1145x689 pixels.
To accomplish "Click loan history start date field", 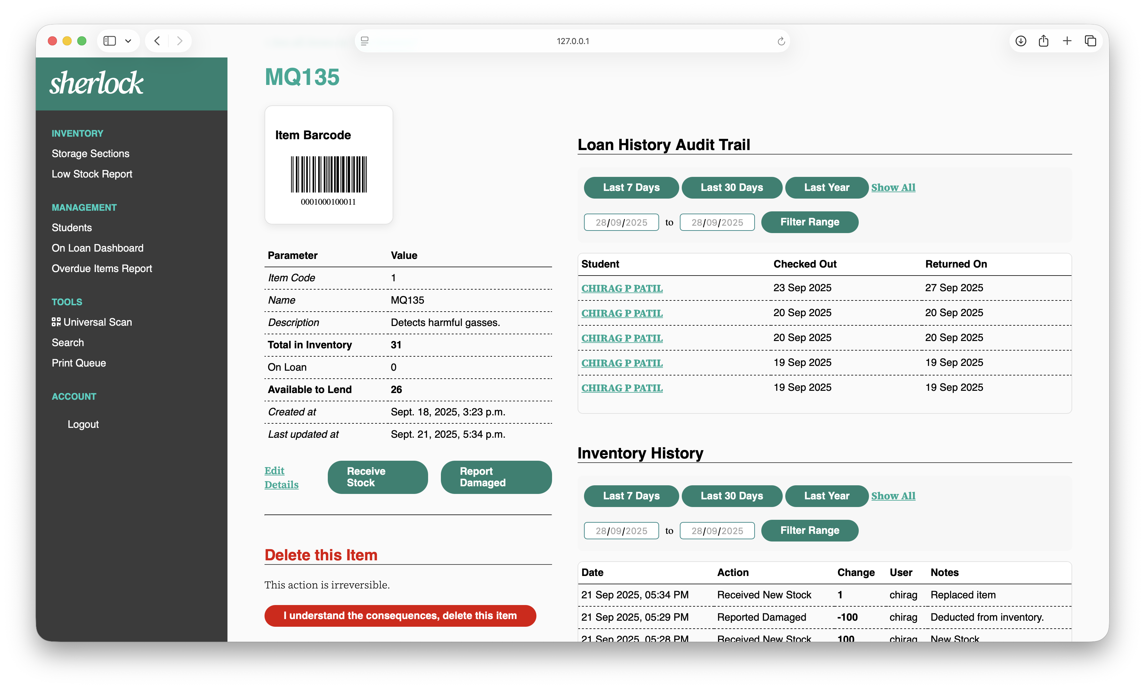I will point(621,223).
